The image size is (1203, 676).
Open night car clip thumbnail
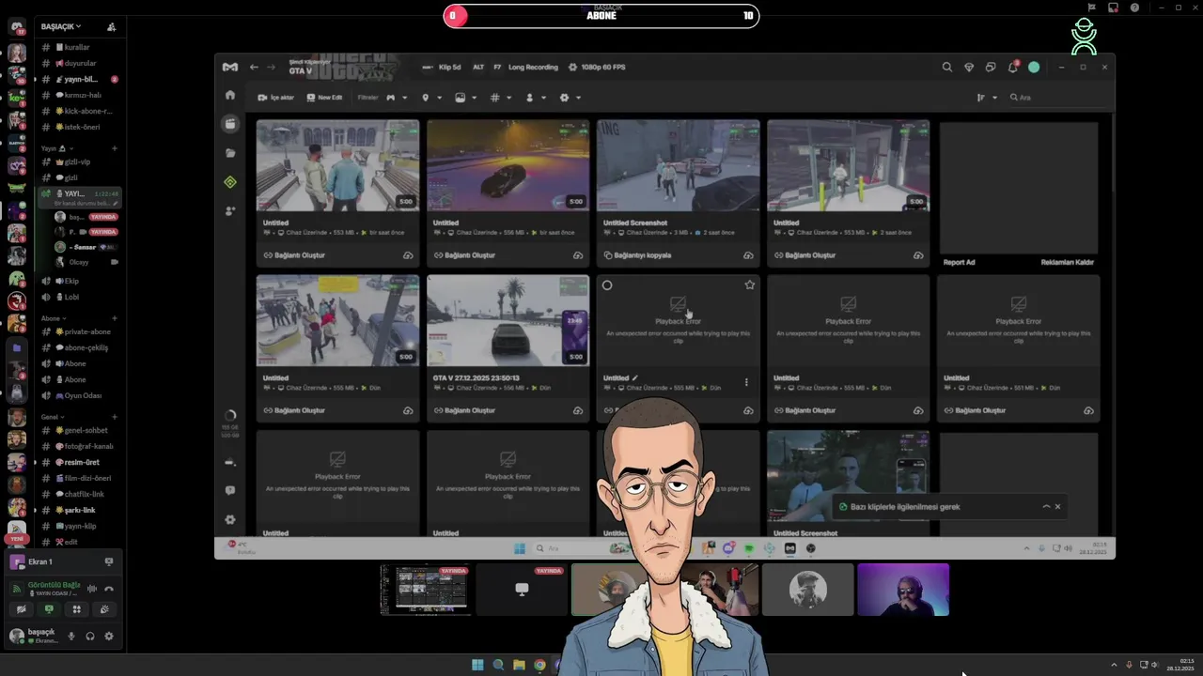pos(508,165)
